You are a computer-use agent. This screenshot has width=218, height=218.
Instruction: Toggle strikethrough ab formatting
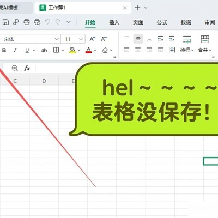[x=44, y=50]
